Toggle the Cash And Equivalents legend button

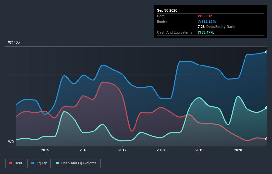[x=76, y=163]
